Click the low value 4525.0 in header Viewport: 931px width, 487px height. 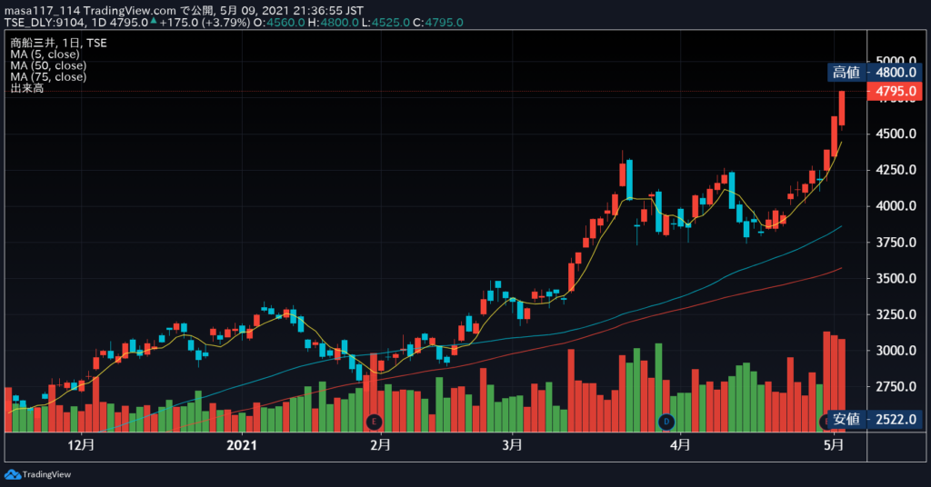click(390, 23)
